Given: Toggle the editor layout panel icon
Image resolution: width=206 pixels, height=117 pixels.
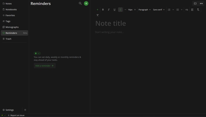Looking at the screenshot, I should [195, 4].
